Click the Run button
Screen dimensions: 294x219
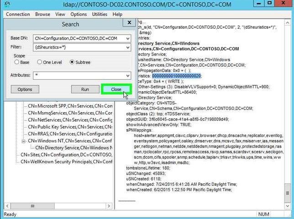tap(85, 89)
